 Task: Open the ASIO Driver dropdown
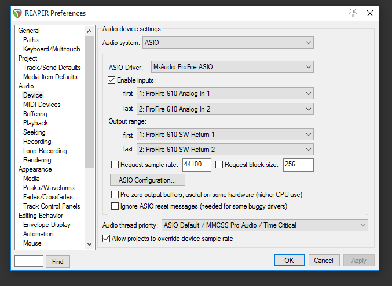coord(232,67)
